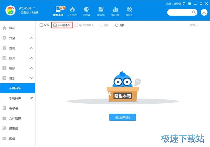Image resolution: width=210 pixels, height=147 pixels.
Task: Click the colorful app logo
Action: point(10,11)
